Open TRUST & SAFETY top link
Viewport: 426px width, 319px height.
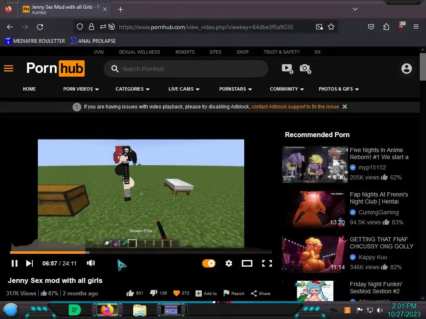[282, 52]
